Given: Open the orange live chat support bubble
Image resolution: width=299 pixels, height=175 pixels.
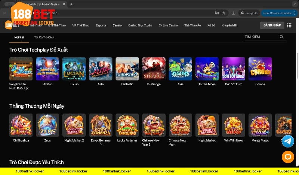Looking at the screenshot, I should [x=287, y=157].
